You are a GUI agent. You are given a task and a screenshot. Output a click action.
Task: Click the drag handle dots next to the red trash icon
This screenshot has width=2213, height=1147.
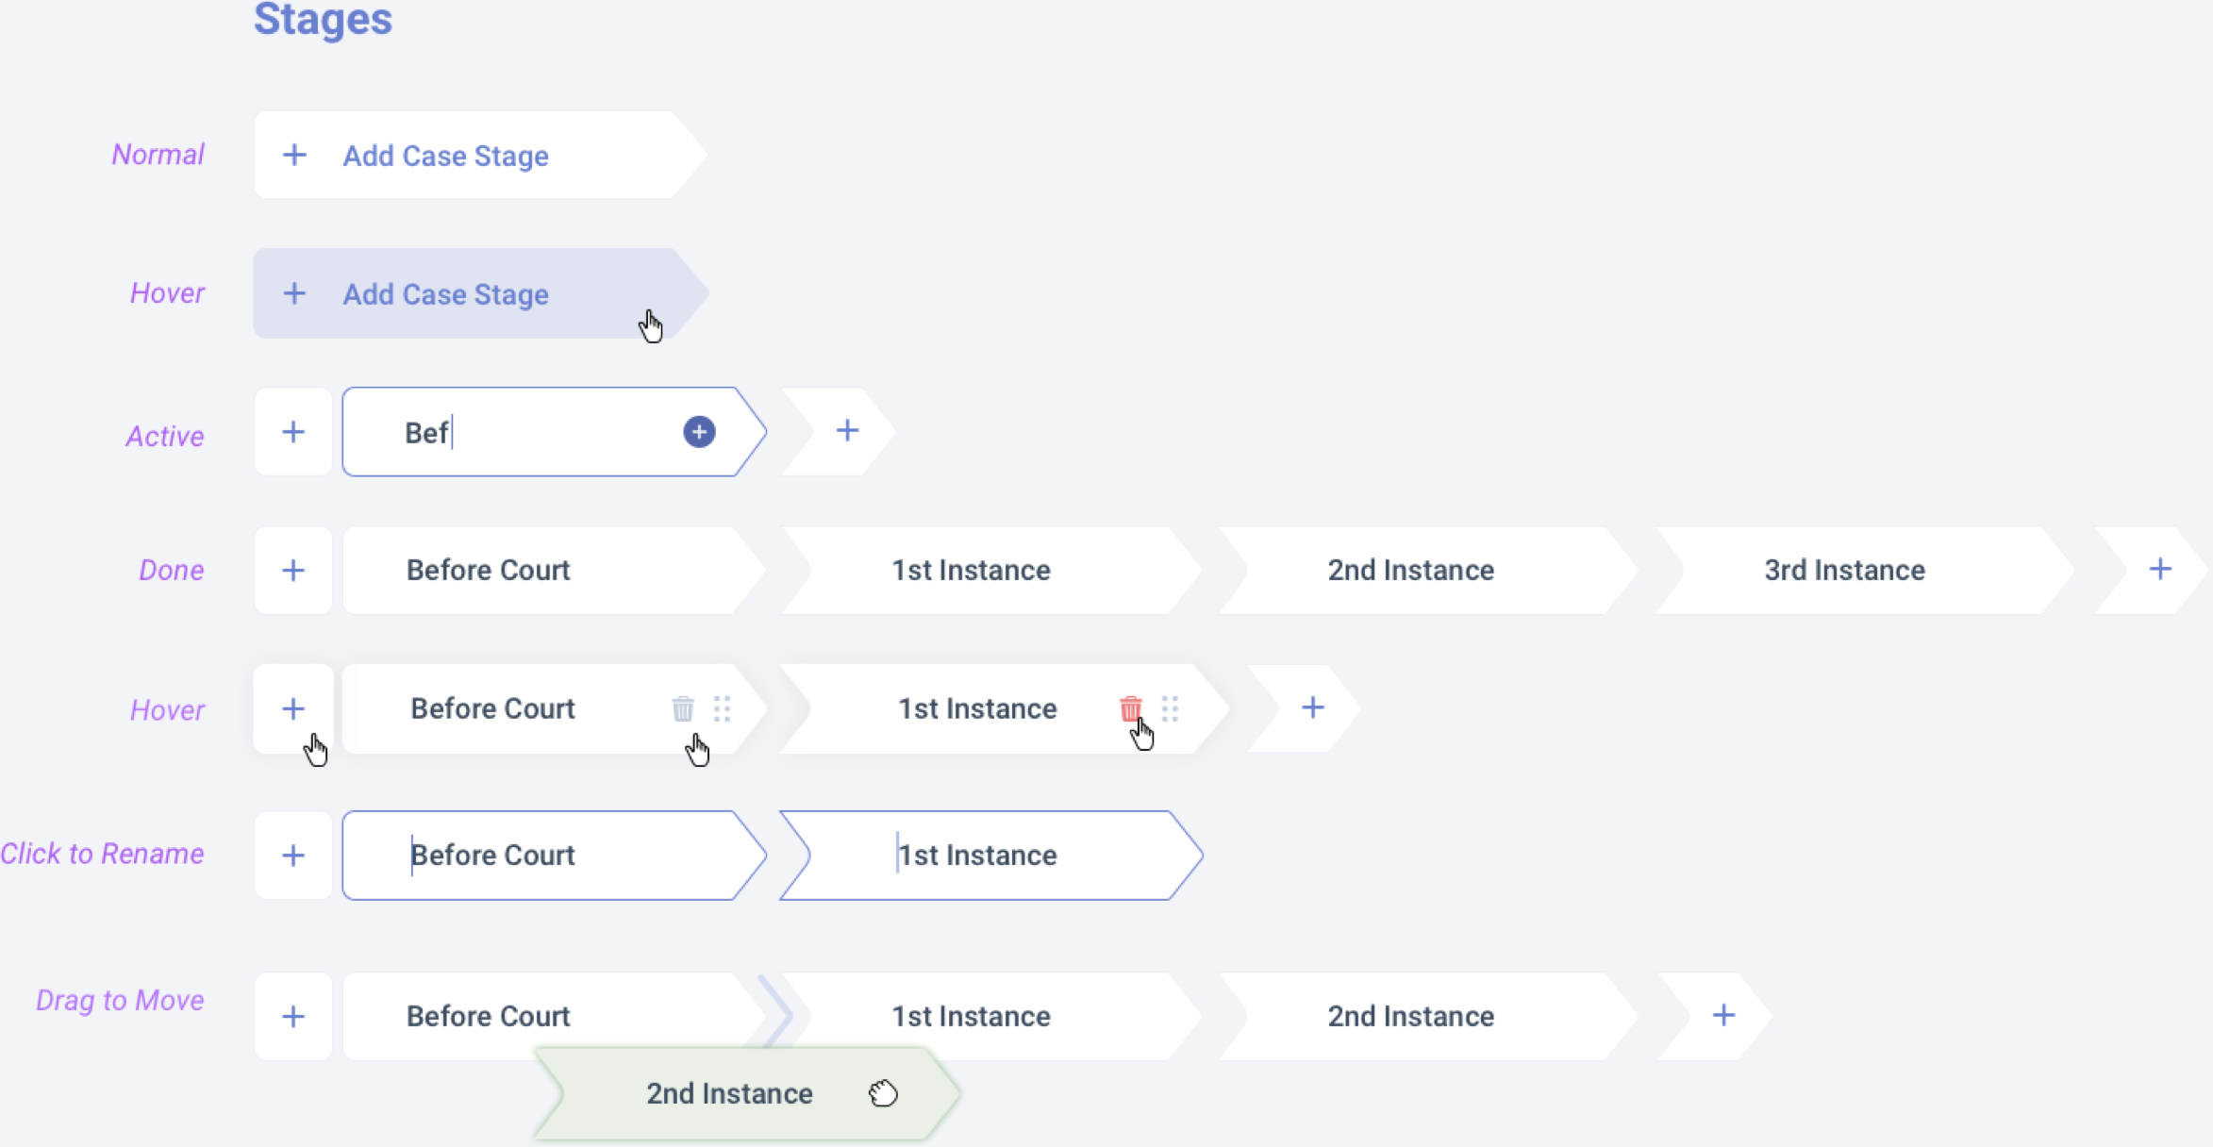(1170, 707)
